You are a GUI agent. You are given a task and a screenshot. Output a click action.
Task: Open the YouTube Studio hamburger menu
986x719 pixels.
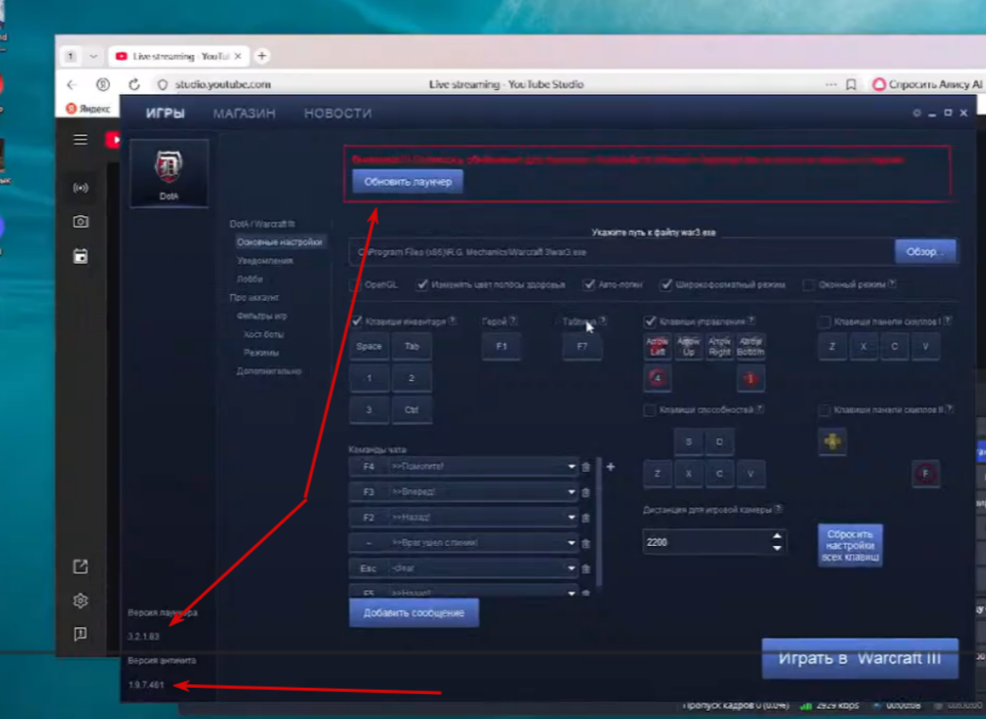coord(80,139)
